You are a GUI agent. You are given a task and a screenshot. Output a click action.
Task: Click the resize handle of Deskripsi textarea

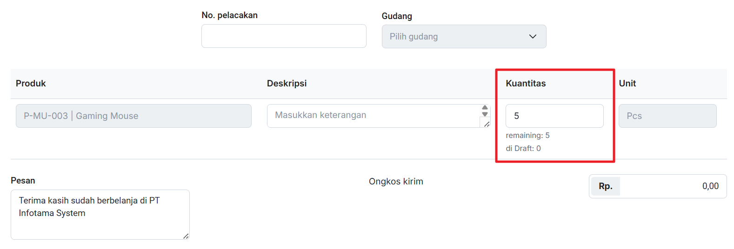(487, 124)
